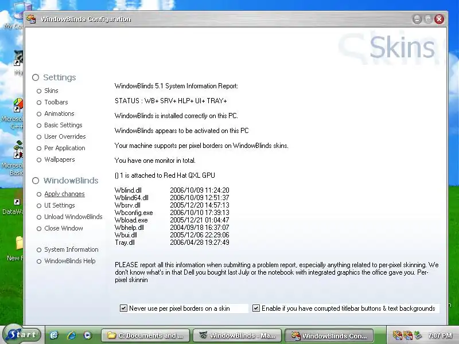Click the Wbload.exe entry in report

tap(131, 220)
